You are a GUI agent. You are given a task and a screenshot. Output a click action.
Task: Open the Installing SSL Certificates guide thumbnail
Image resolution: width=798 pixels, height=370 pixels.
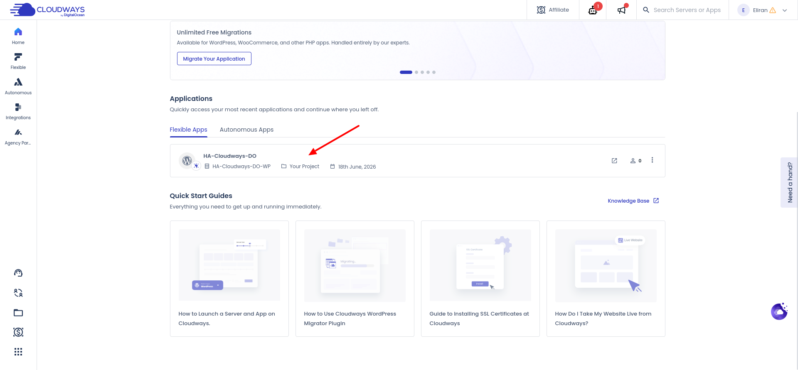(x=480, y=265)
